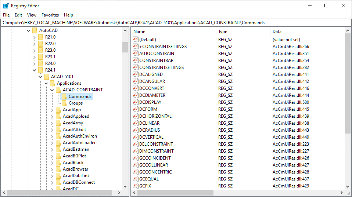Click the string value icon beside (Default)

[x=135, y=39]
